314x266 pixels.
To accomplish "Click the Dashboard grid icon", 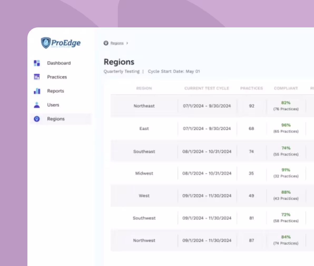I will 37,63.
